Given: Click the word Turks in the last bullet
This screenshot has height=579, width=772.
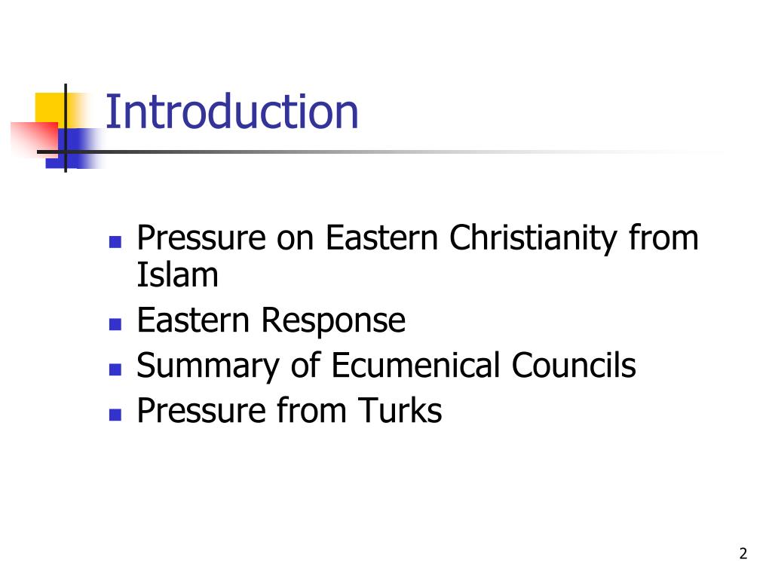Looking at the screenshot, I should (x=400, y=411).
